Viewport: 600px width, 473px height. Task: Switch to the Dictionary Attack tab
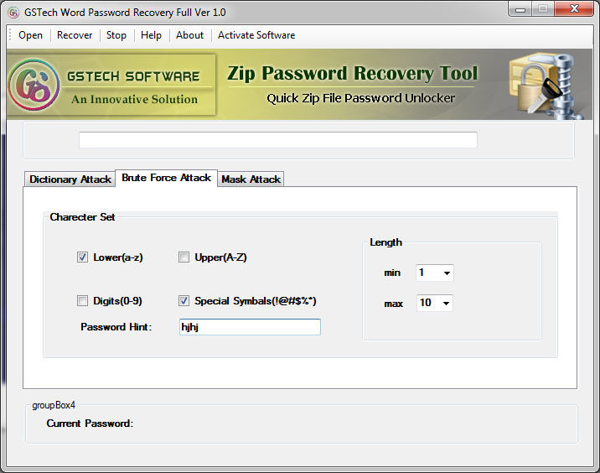coord(70,179)
